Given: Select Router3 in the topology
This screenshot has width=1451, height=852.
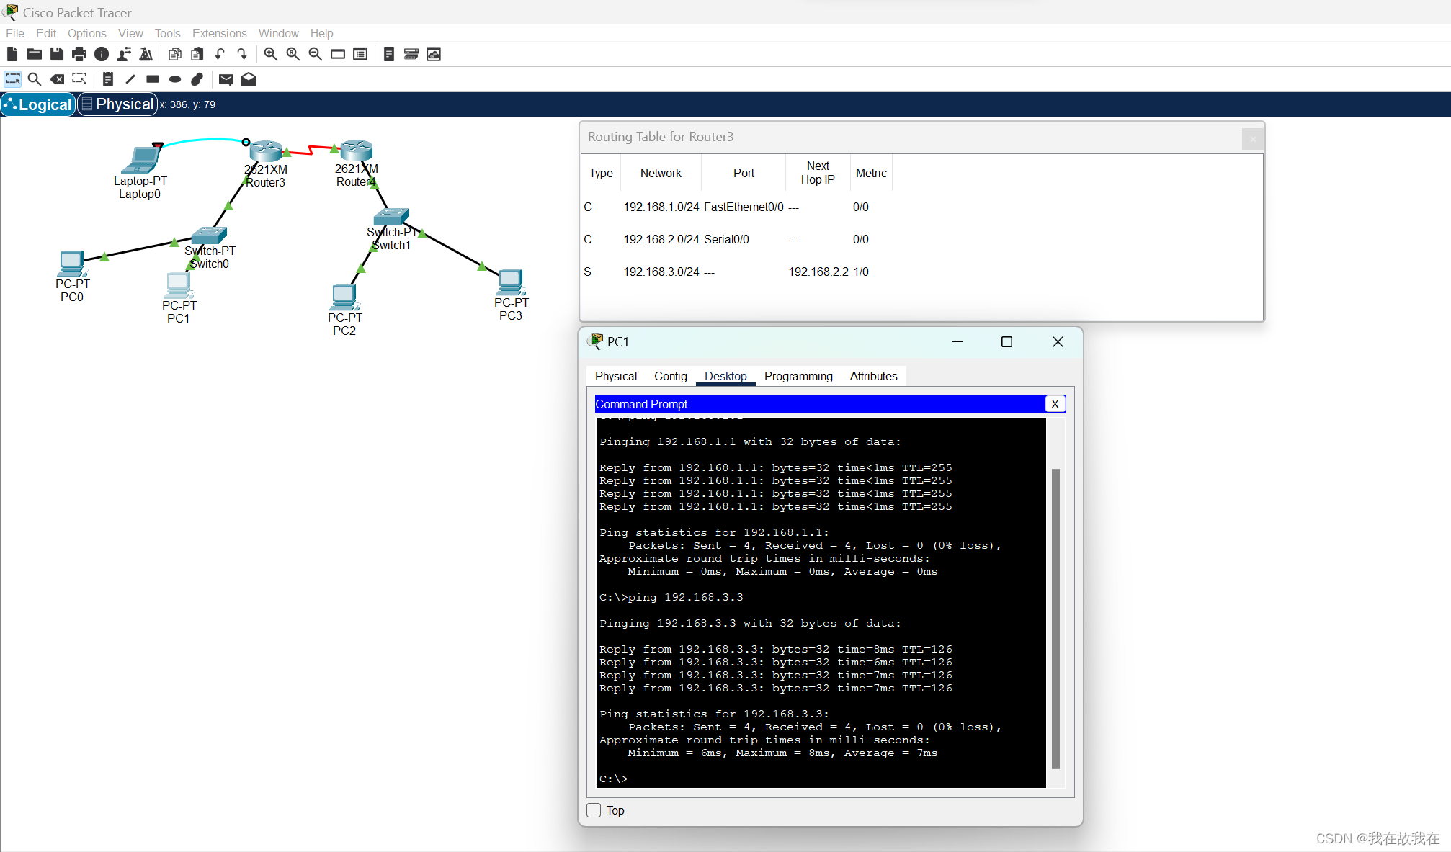Looking at the screenshot, I should (x=266, y=151).
